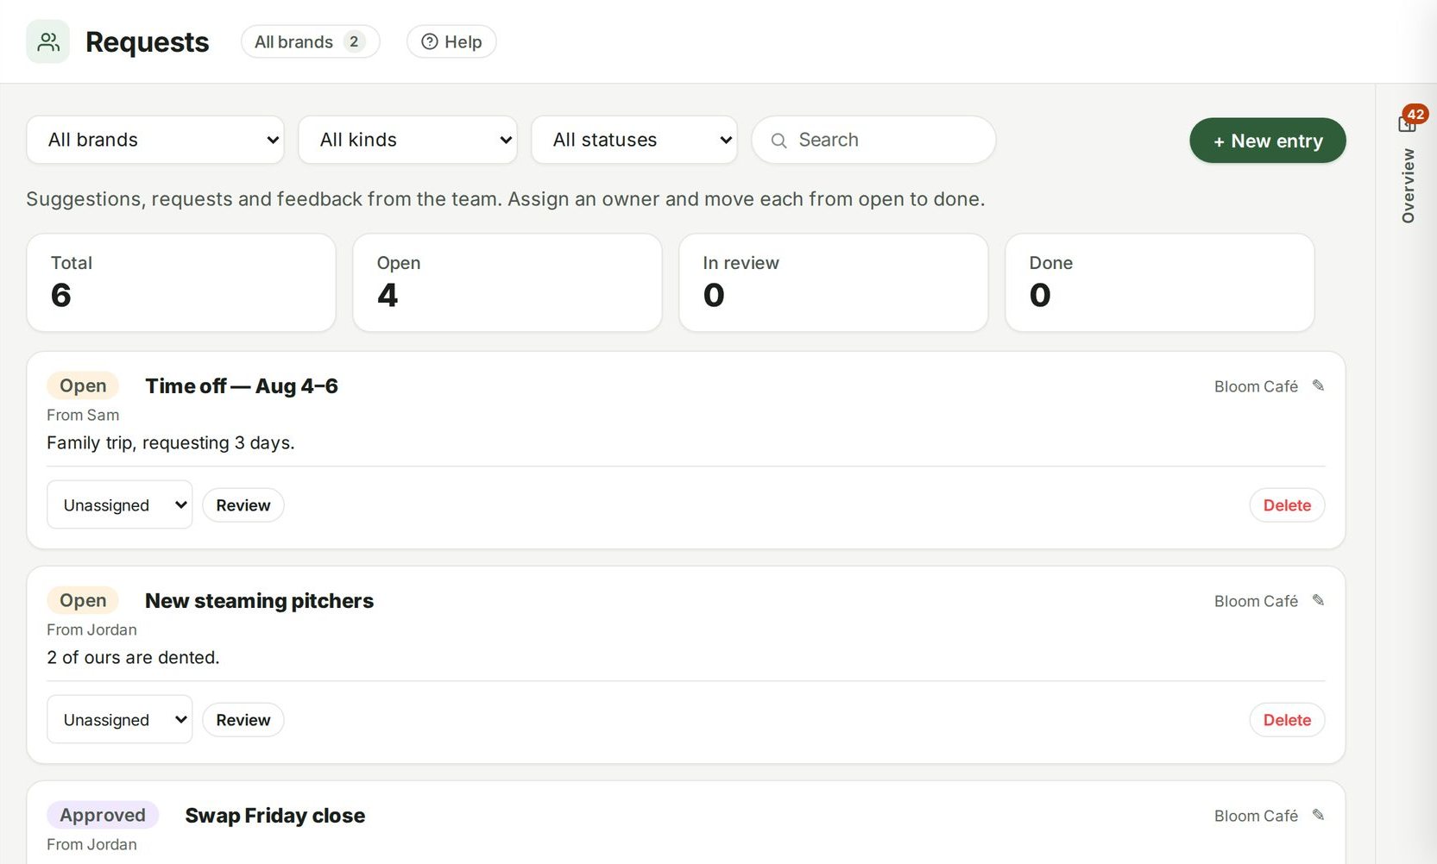
Task: Delete the New steaming pitchers request
Action: pyautogui.click(x=1287, y=720)
